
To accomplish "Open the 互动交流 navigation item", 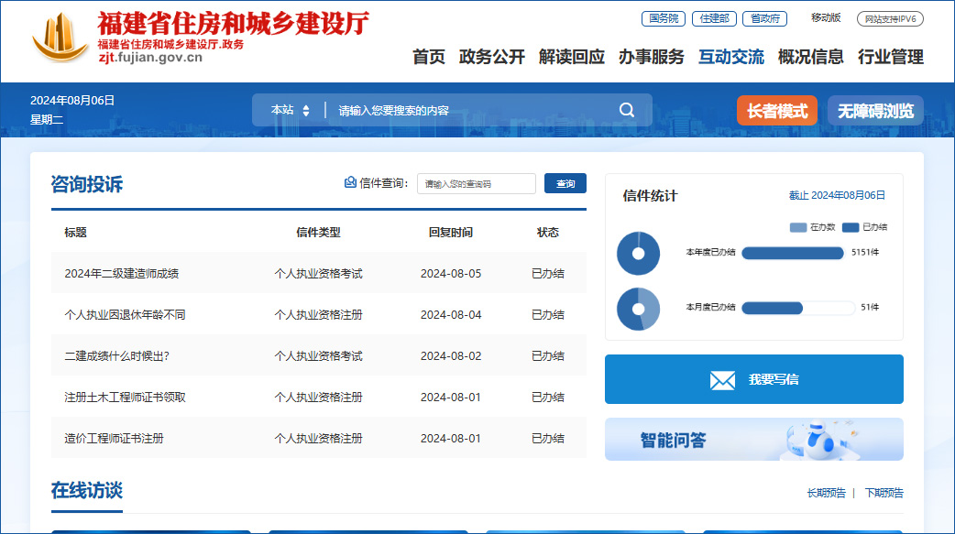I will click(730, 57).
